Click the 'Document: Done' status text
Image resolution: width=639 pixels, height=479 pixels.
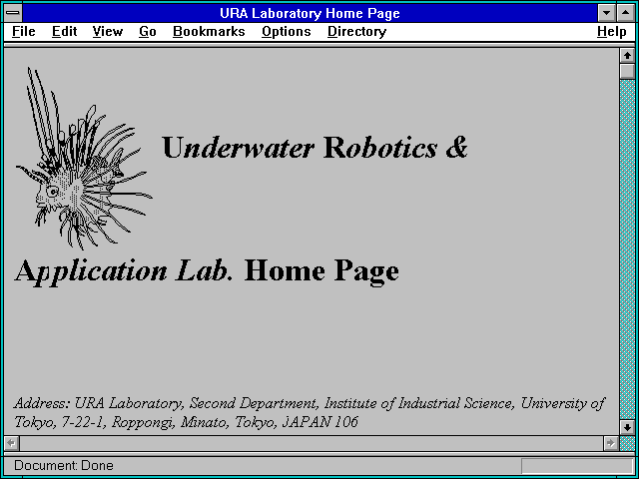64,465
